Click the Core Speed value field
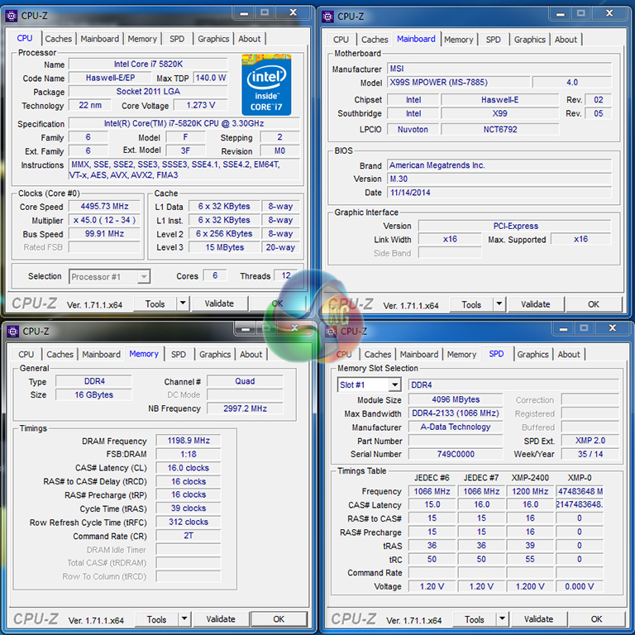This screenshot has height=635, width=635. pyautogui.click(x=104, y=207)
